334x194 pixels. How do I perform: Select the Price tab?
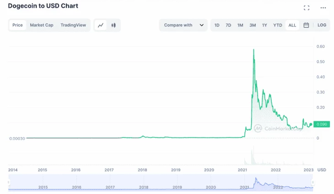[x=17, y=25]
